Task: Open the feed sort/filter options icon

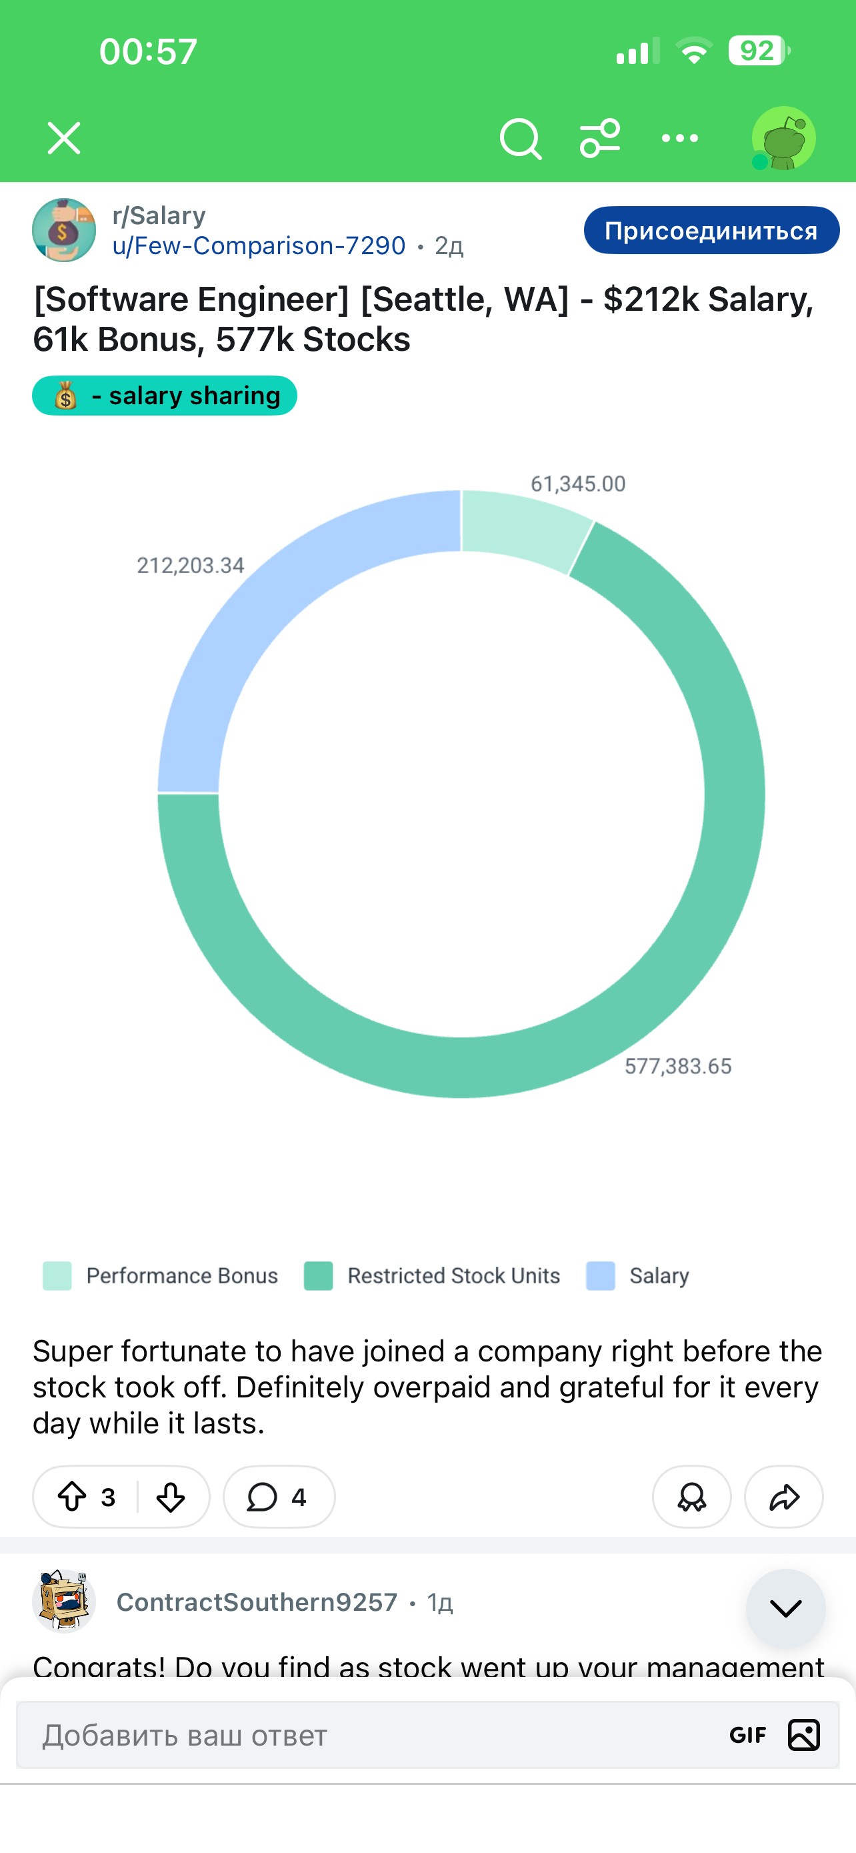Action: click(599, 138)
